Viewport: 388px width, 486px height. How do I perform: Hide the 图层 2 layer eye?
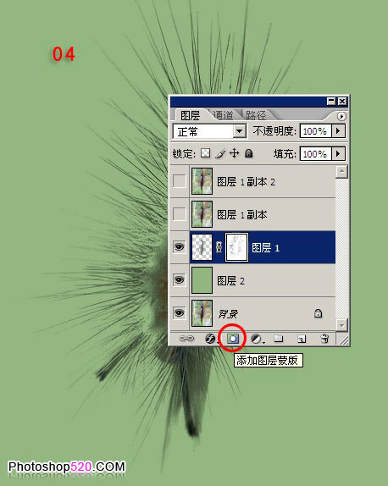(180, 280)
